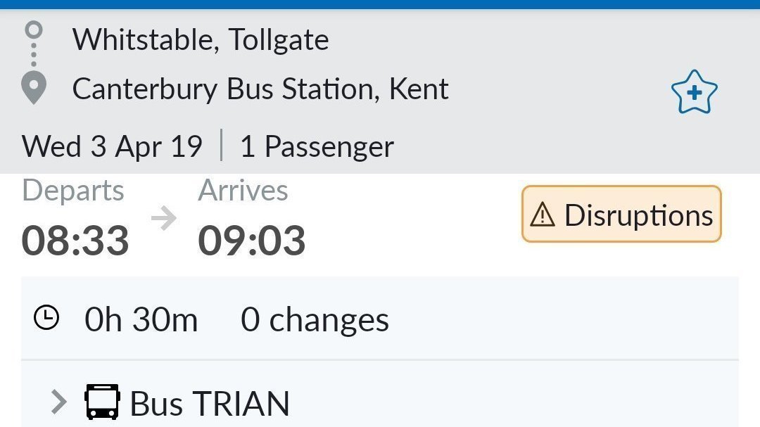This screenshot has width=760, height=427.
Task: Open the travel date Wed 3 Apr 19
Action: (111, 146)
